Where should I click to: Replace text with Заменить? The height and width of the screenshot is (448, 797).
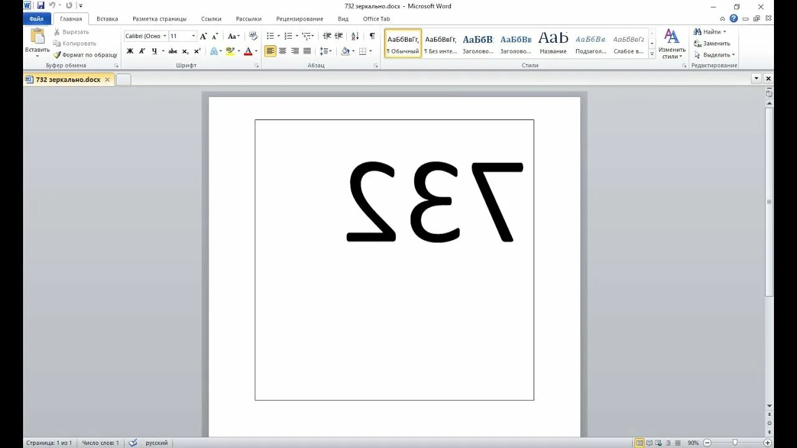click(712, 44)
